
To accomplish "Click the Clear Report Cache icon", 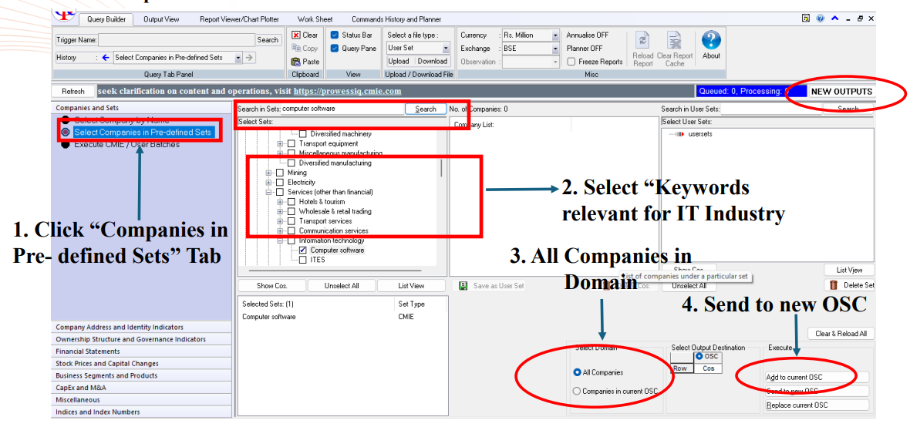I will coord(674,42).
